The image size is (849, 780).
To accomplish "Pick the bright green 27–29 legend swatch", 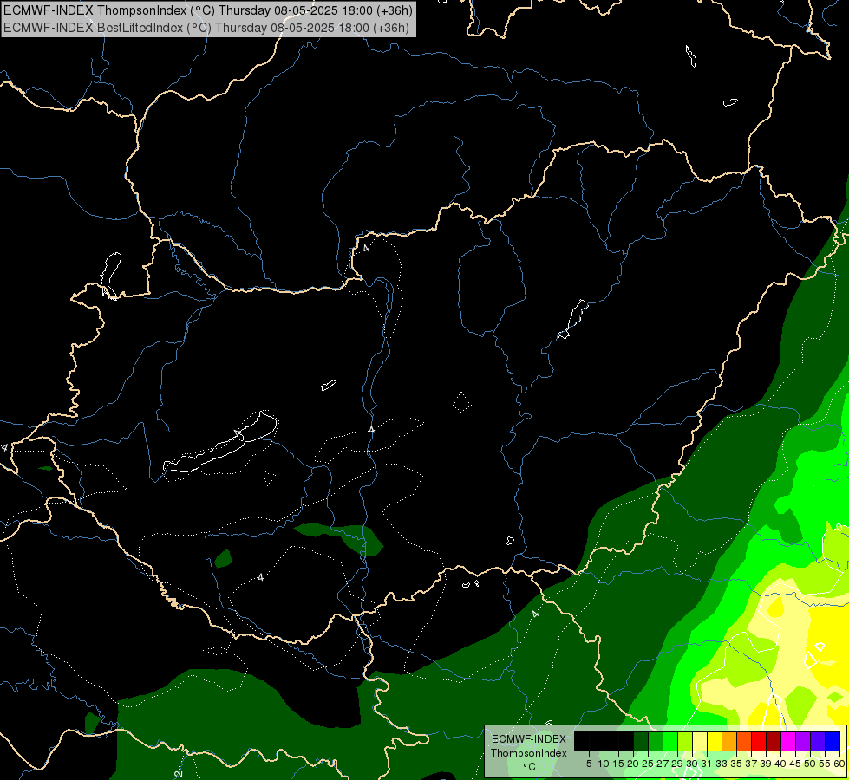I will (670, 741).
